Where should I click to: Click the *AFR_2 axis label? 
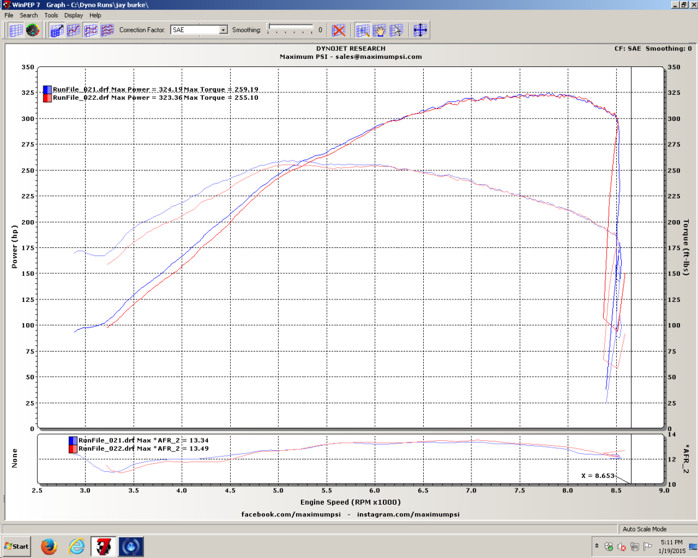coord(686,458)
